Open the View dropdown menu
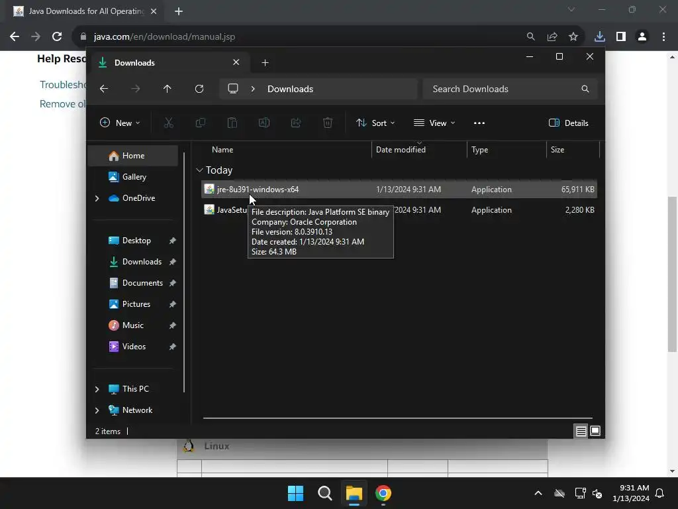Screen dimensions: 678x509 tap(434, 123)
